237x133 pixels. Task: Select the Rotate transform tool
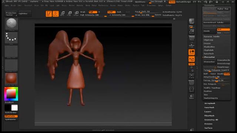pos(76,14)
